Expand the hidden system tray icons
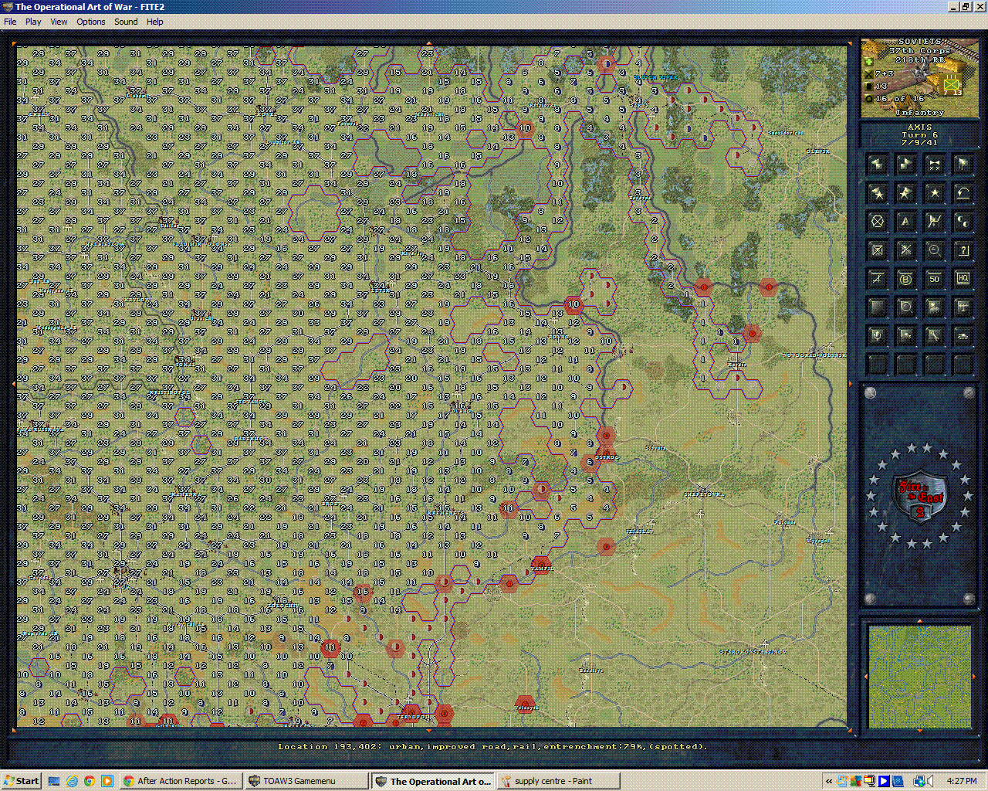This screenshot has width=988, height=791. click(830, 781)
